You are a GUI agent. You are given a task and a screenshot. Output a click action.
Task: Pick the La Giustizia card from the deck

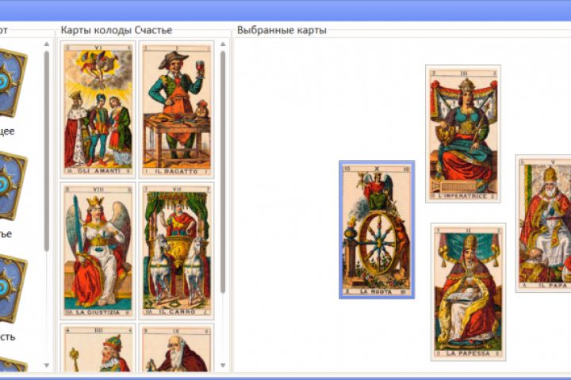coord(98,251)
